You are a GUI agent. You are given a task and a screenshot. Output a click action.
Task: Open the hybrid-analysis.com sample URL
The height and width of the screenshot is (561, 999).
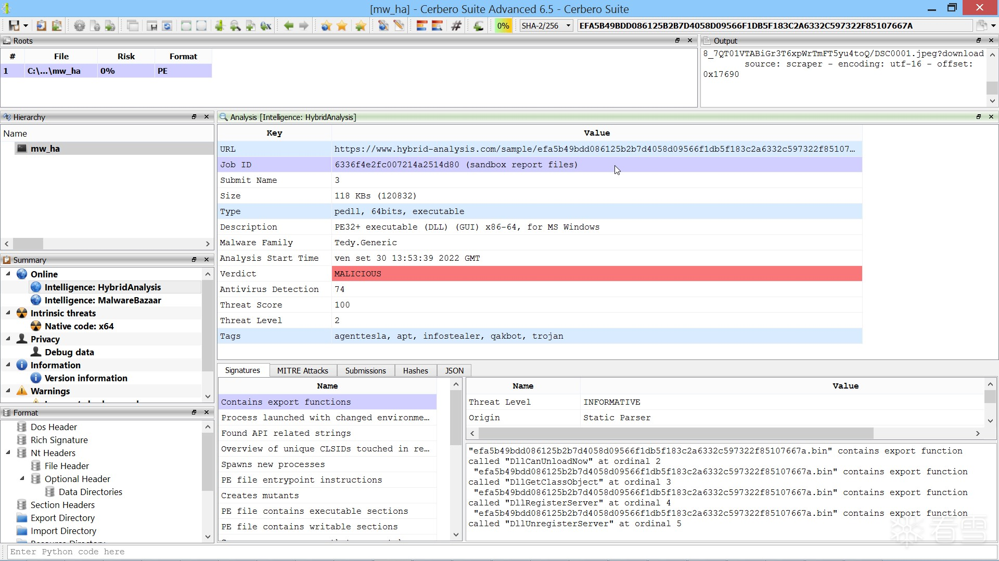point(594,149)
